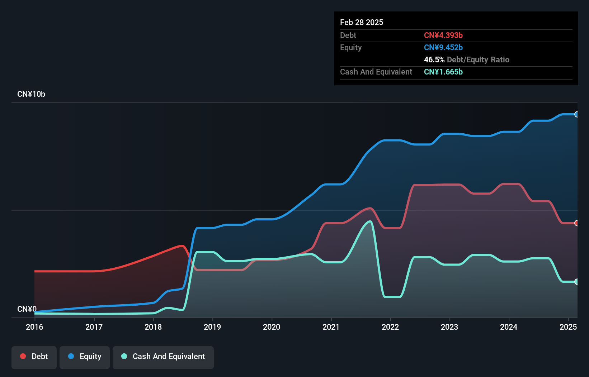Image resolution: width=589 pixels, height=377 pixels.
Task: Toggle the Equity series visibility
Action: click(x=84, y=356)
